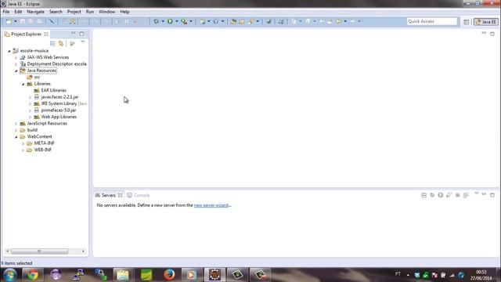Viewport: 501px width, 282px height.
Task: Maximize the Project Explorer panel
Action: pyautogui.click(x=81, y=34)
